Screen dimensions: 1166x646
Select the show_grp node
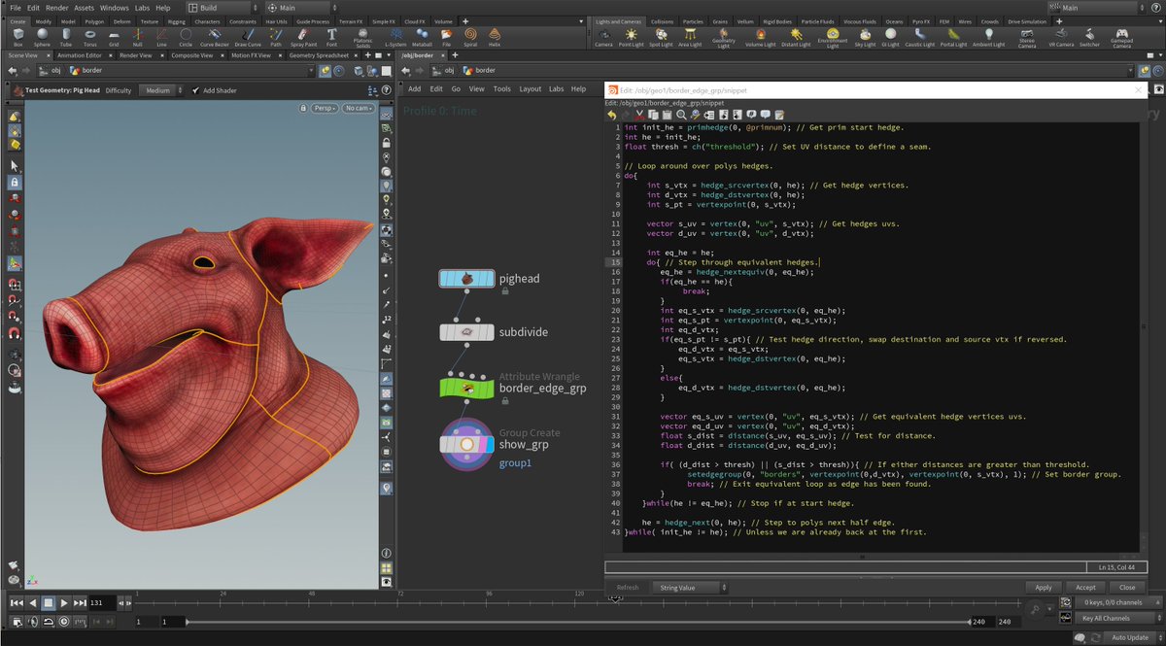465,445
